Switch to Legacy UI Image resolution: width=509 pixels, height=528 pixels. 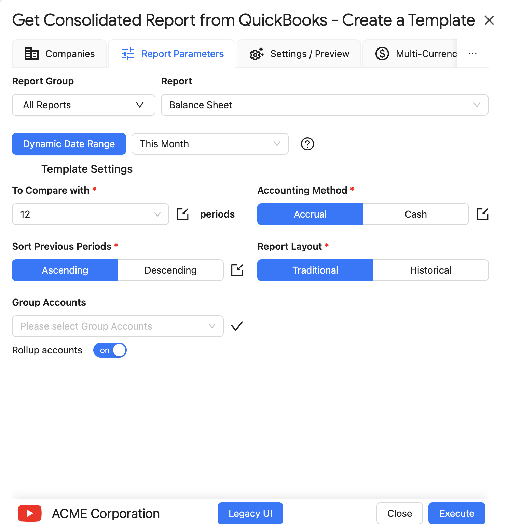pyautogui.click(x=250, y=513)
